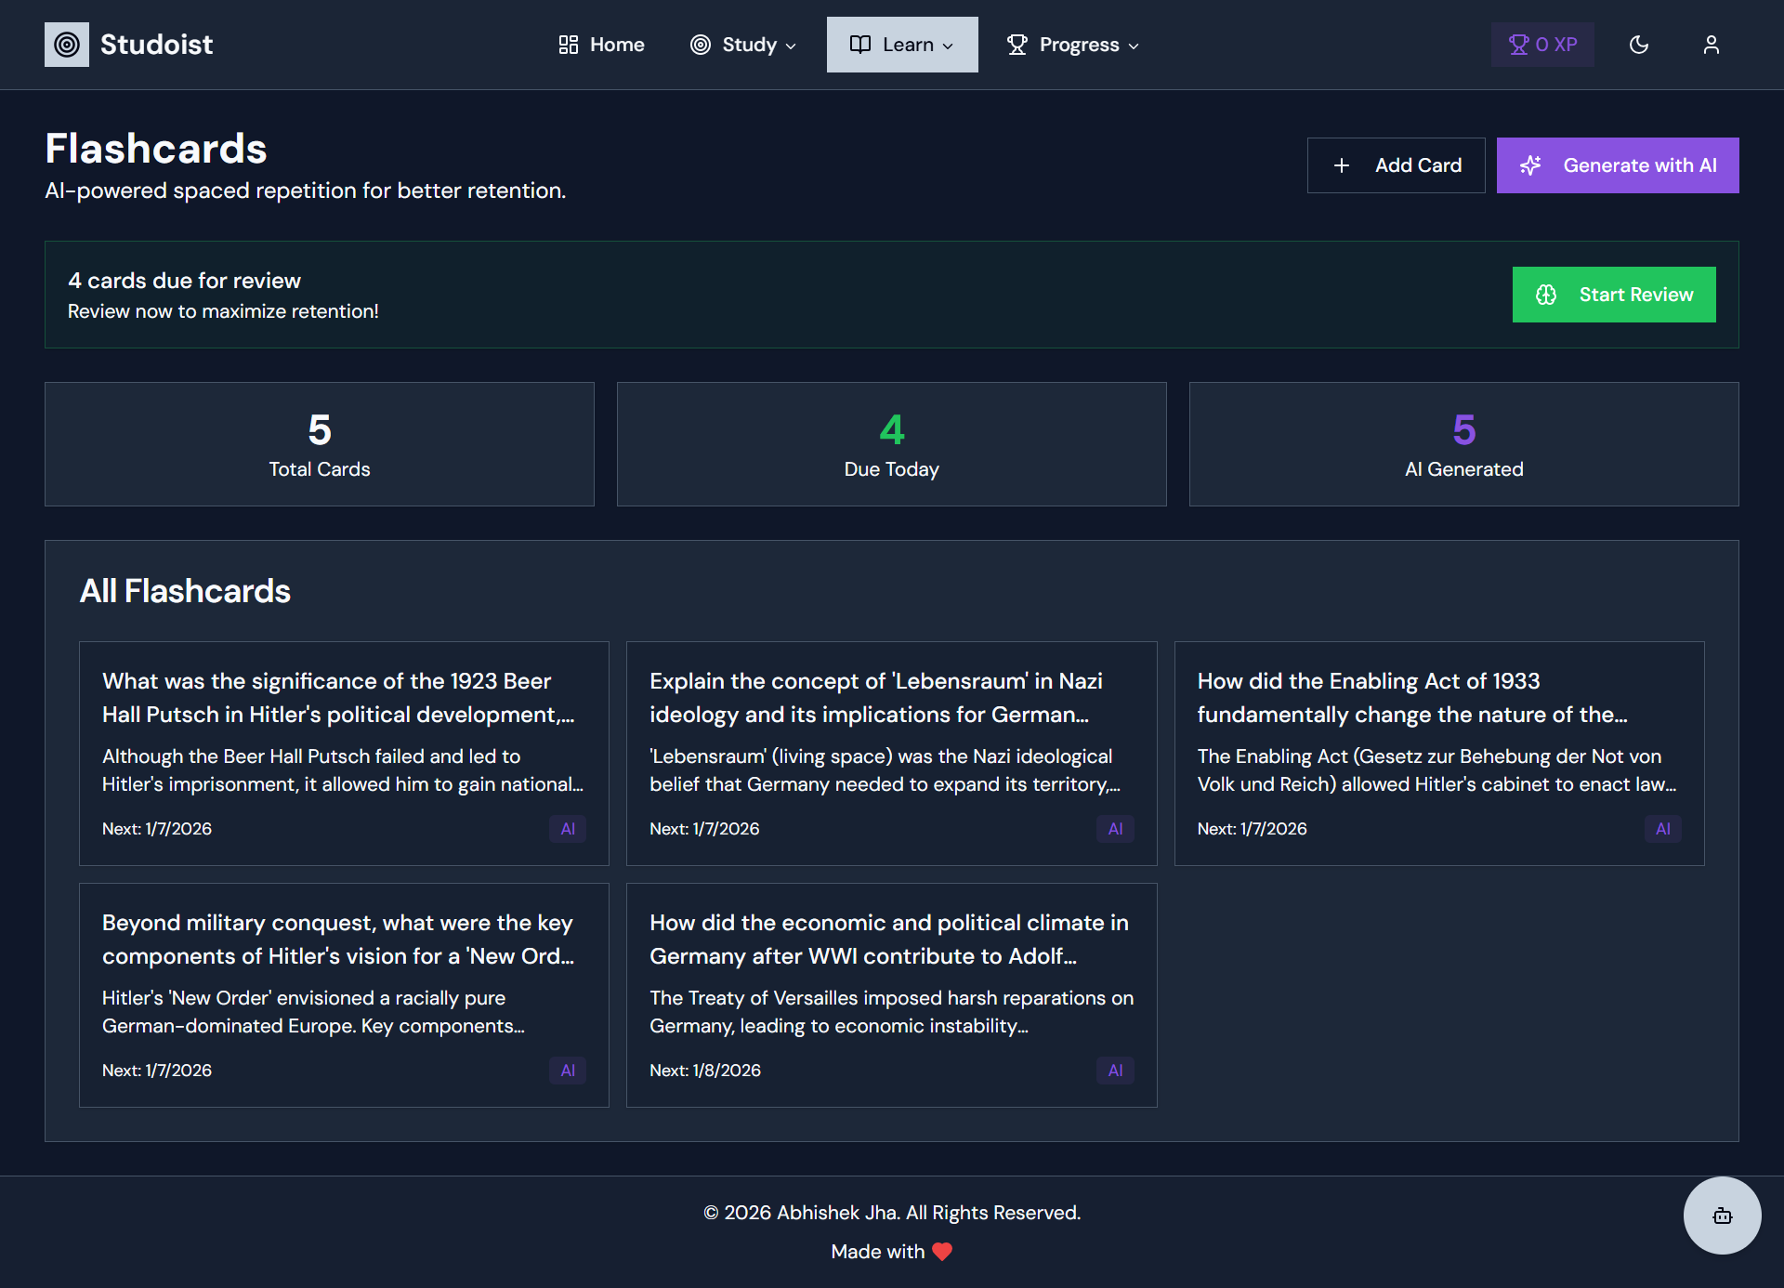Viewport: 1784px width, 1288px height.
Task: Click the AI badge on the Lebensraum card
Action: point(1115,828)
